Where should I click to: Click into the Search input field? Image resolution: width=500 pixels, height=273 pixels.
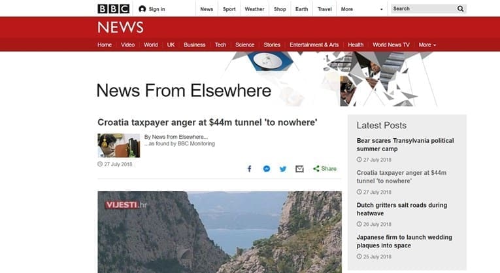point(424,9)
